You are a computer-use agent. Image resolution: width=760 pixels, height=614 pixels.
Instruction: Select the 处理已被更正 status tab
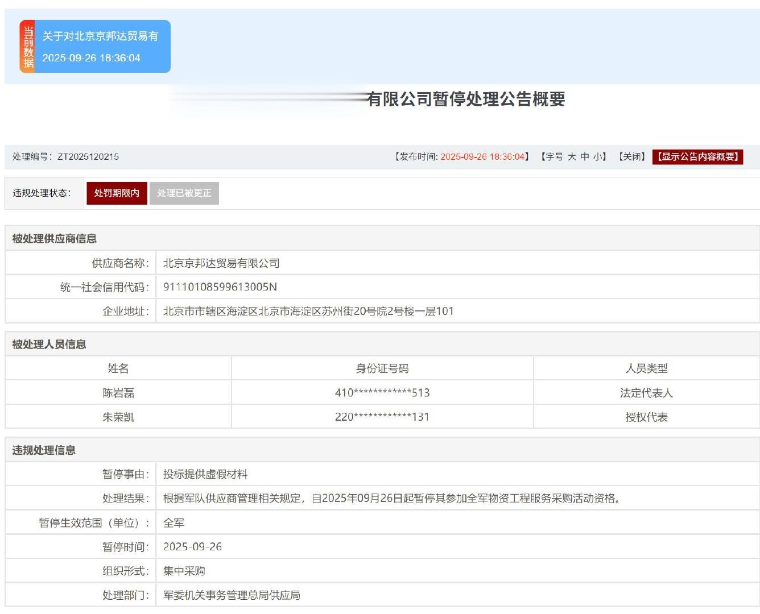click(184, 193)
